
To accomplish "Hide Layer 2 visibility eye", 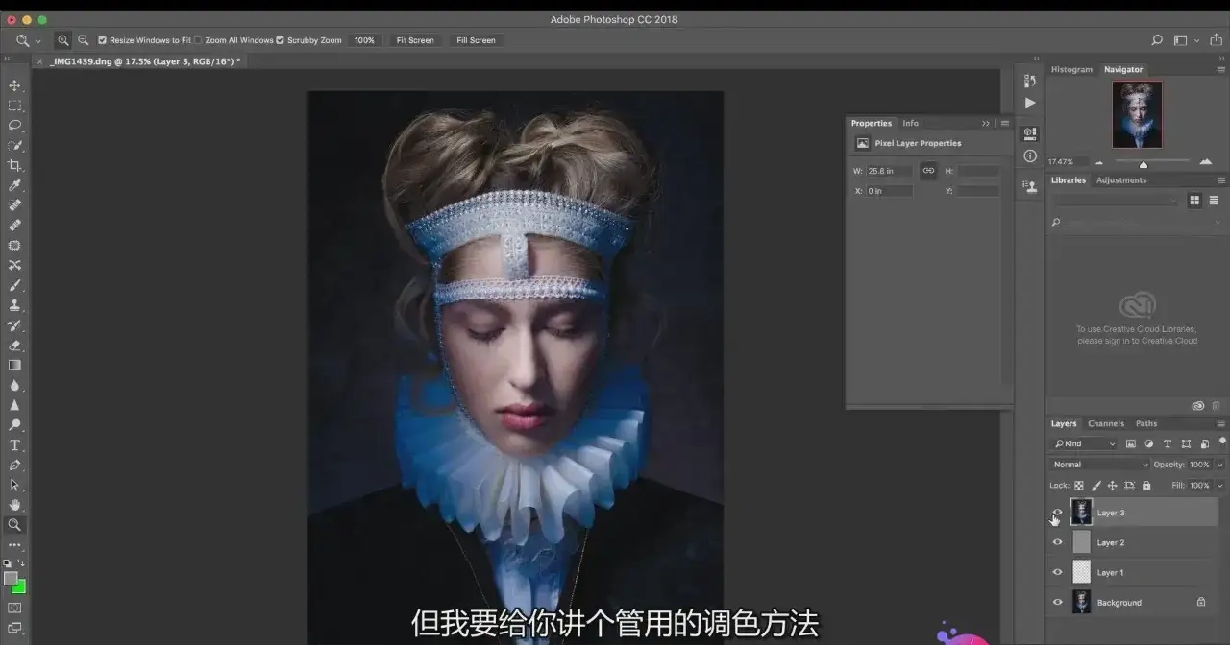I will pos(1058,542).
